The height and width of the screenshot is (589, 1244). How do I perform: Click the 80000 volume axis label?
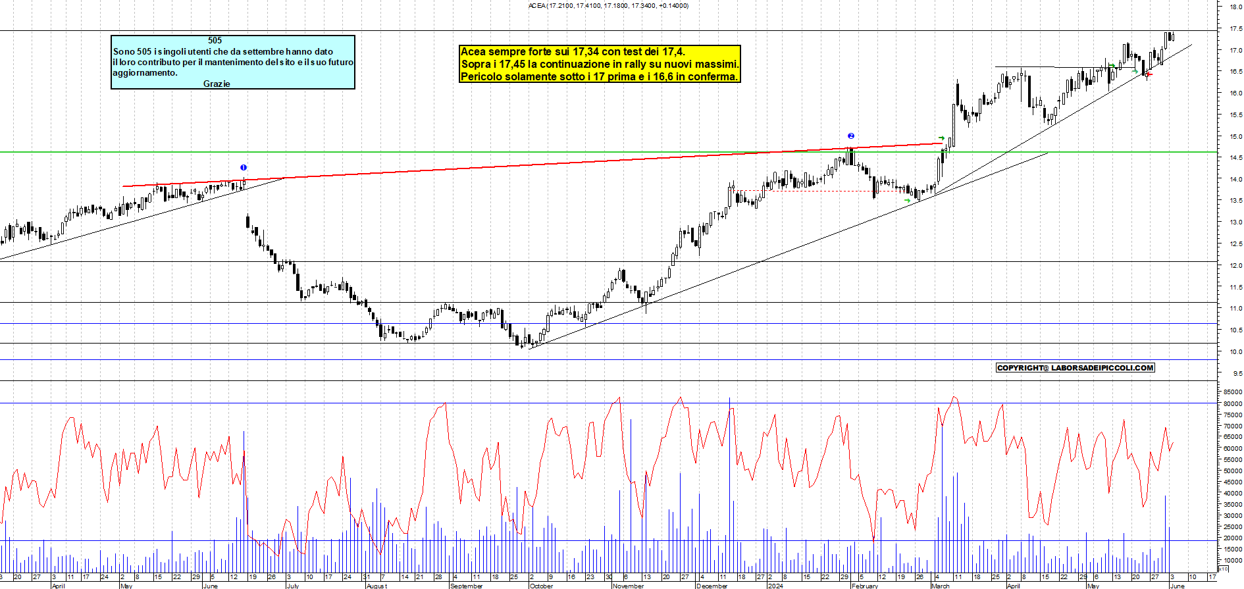(x=1233, y=403)
